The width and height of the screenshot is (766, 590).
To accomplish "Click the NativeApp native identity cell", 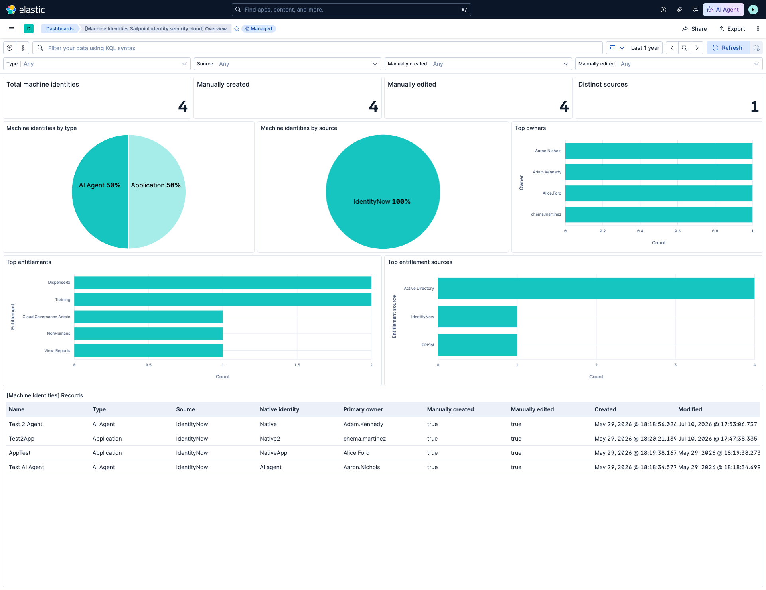I will click(273, 453).
